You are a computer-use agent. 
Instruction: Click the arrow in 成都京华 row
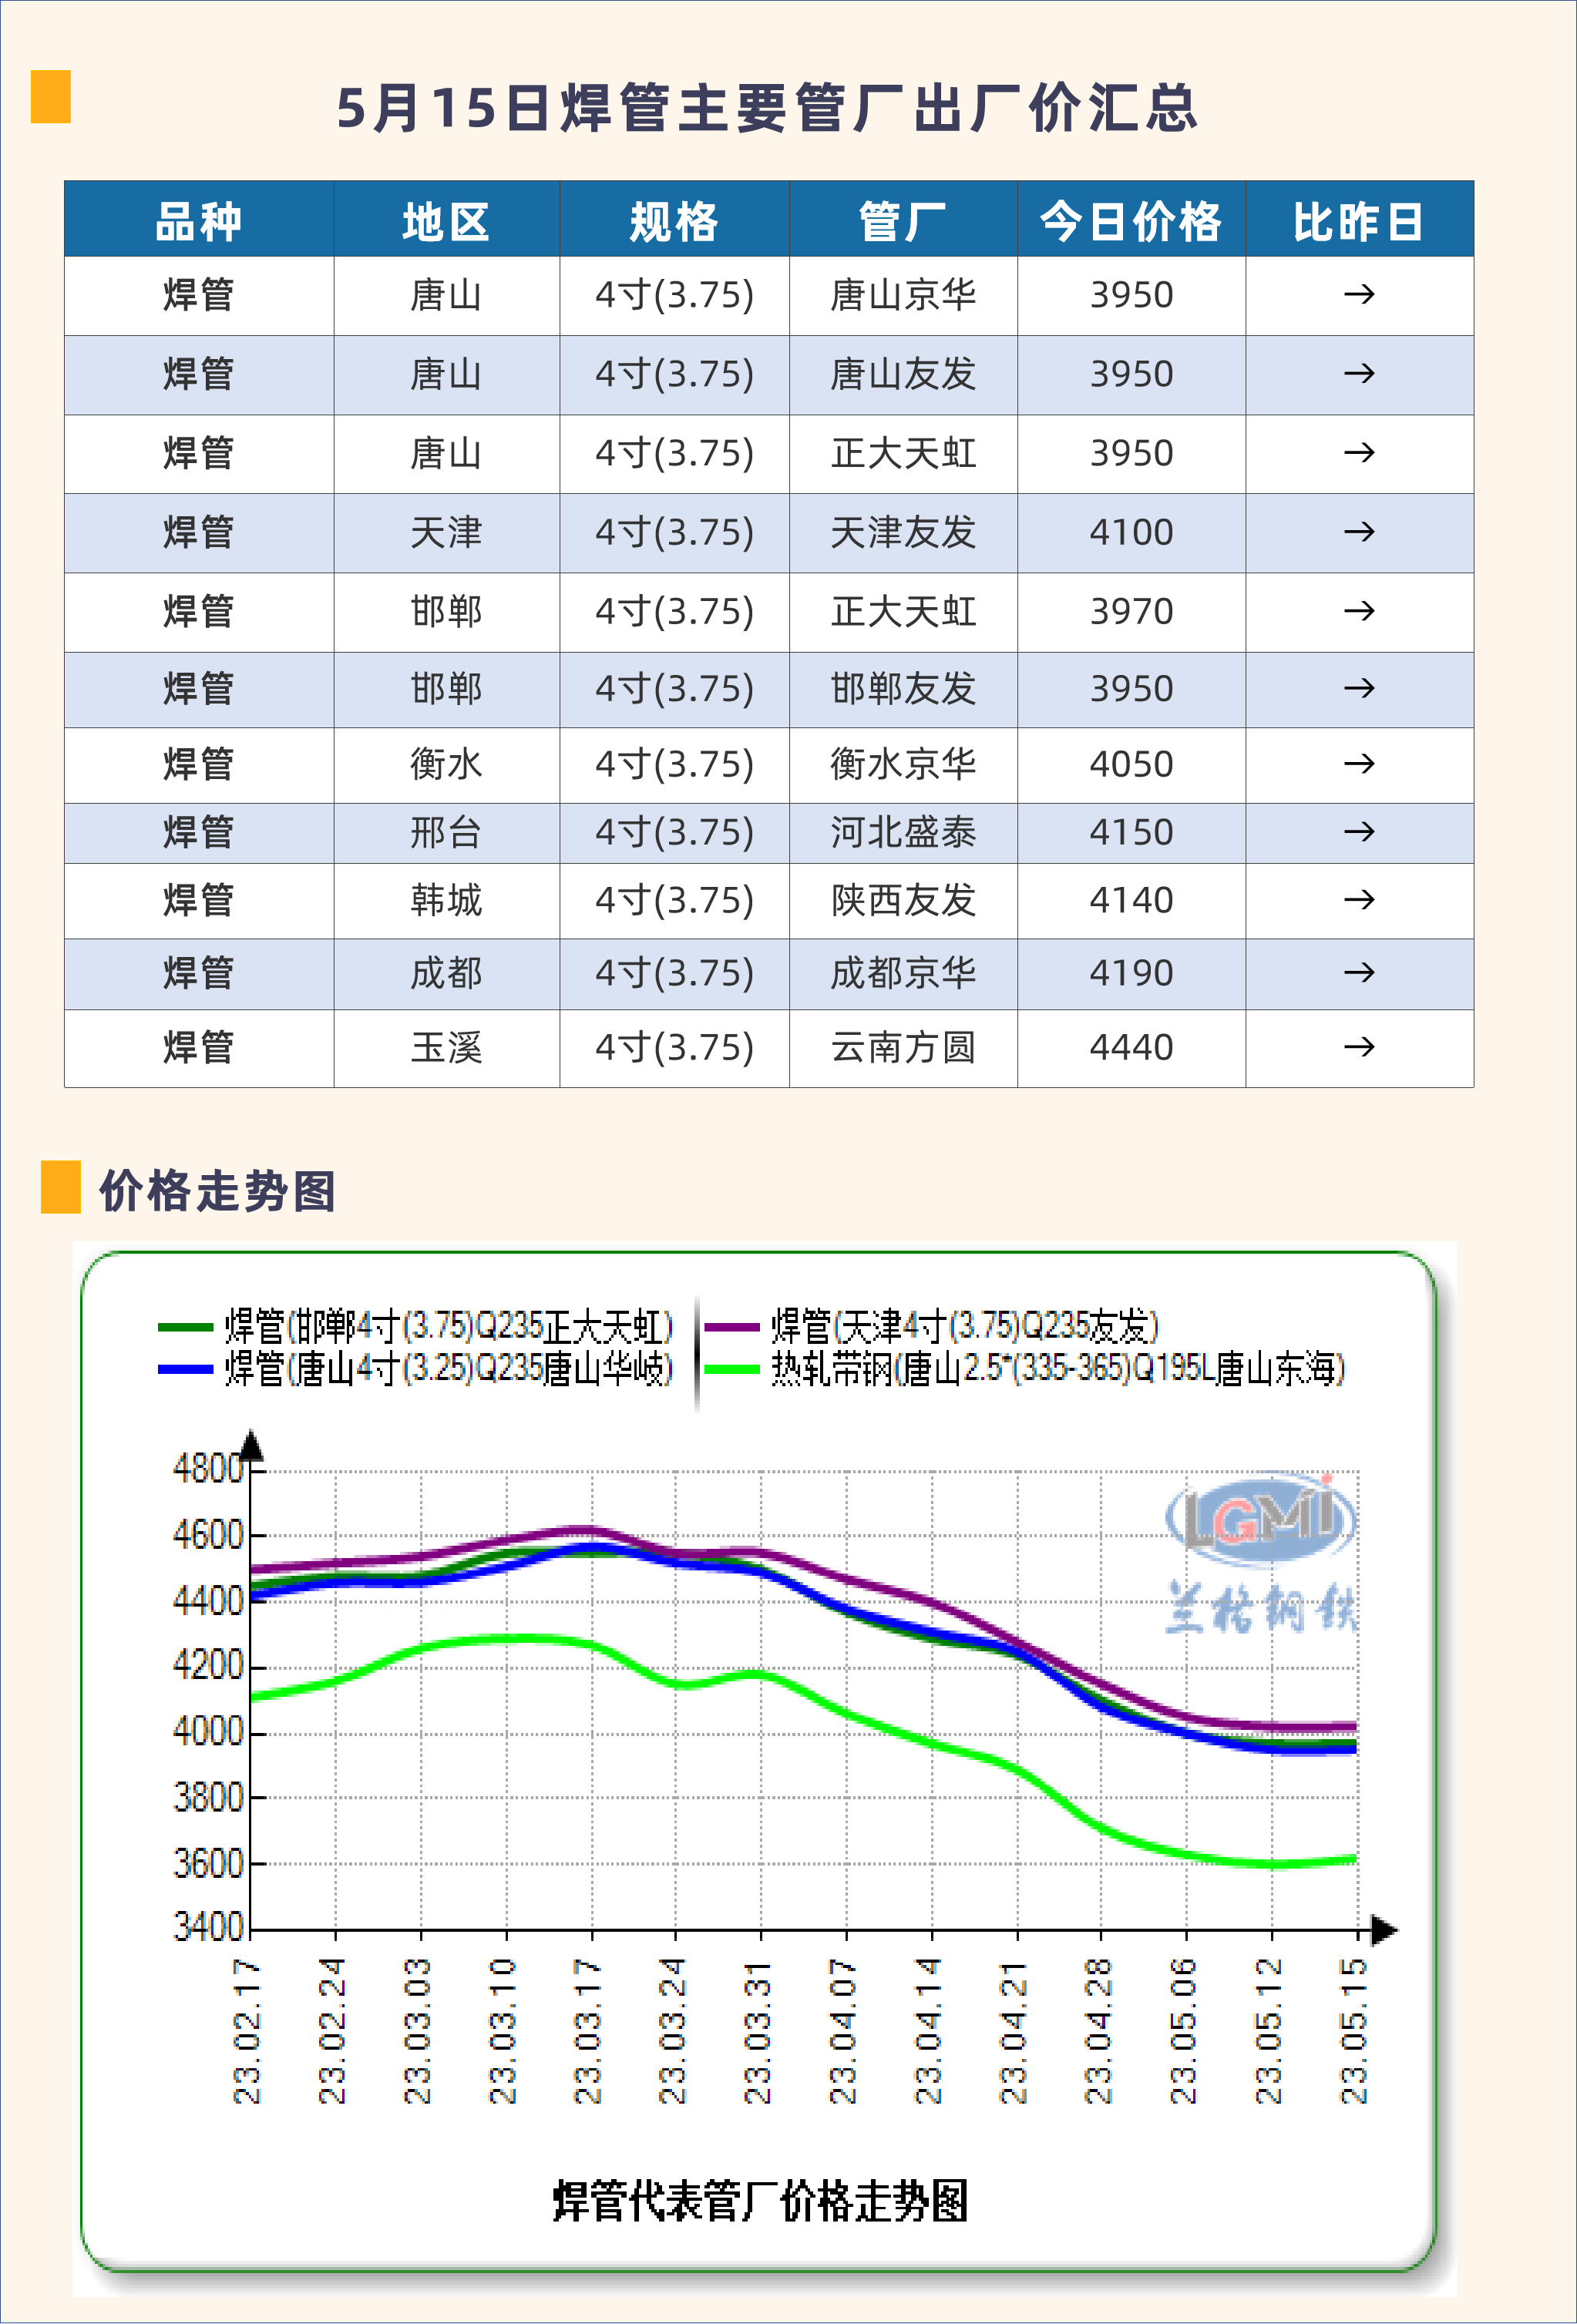[x=1358, y=973]
